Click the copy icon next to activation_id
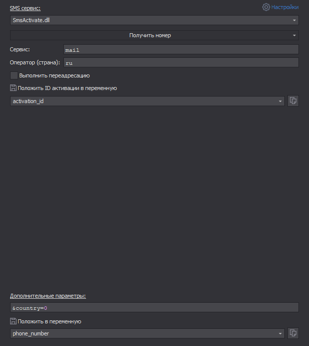This screenshot has height=346, width=309. point(293,101)
